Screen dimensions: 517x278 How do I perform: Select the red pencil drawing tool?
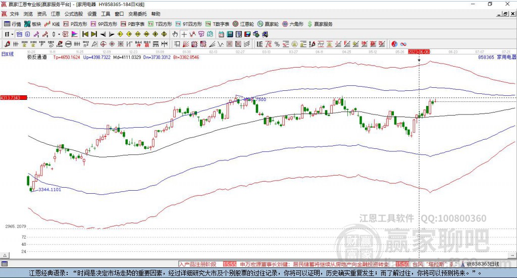pyautogui.click(x=7, y=44)
